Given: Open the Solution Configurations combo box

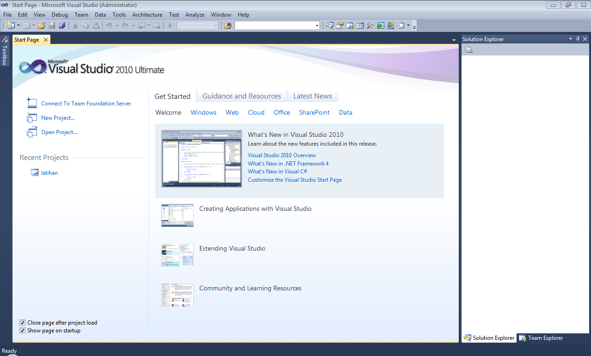Looking at the screenshot, I should coord(197,25).
